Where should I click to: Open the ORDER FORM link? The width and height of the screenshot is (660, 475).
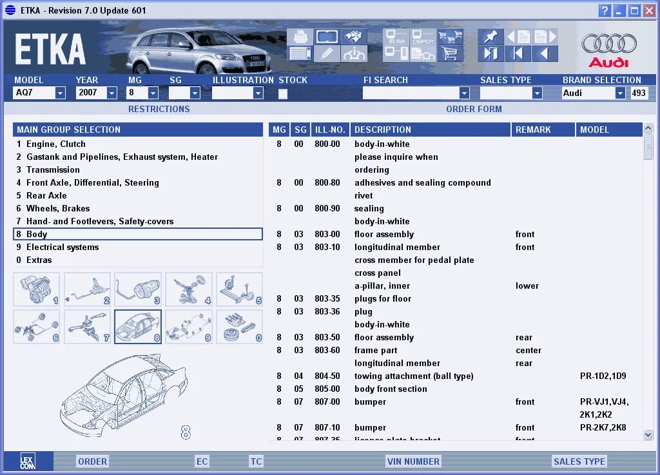click(474, 109)
